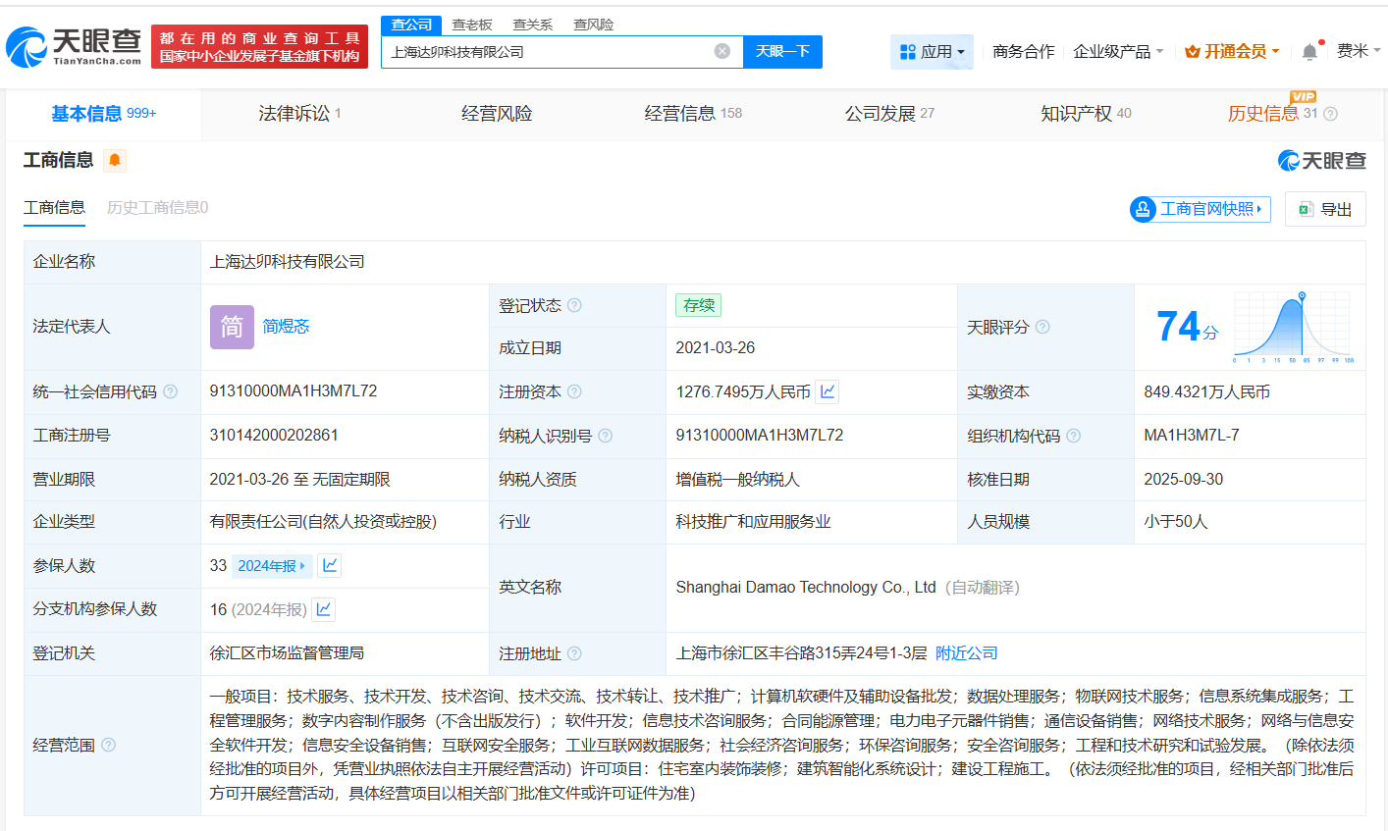The height and width of the screenshot is (831, 1388).
Task: Open the 法律诉讼 tab
Action: [x=294, y=113]
